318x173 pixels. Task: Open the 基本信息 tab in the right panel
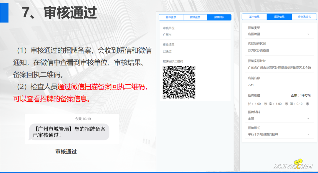(x=254, y=17)
